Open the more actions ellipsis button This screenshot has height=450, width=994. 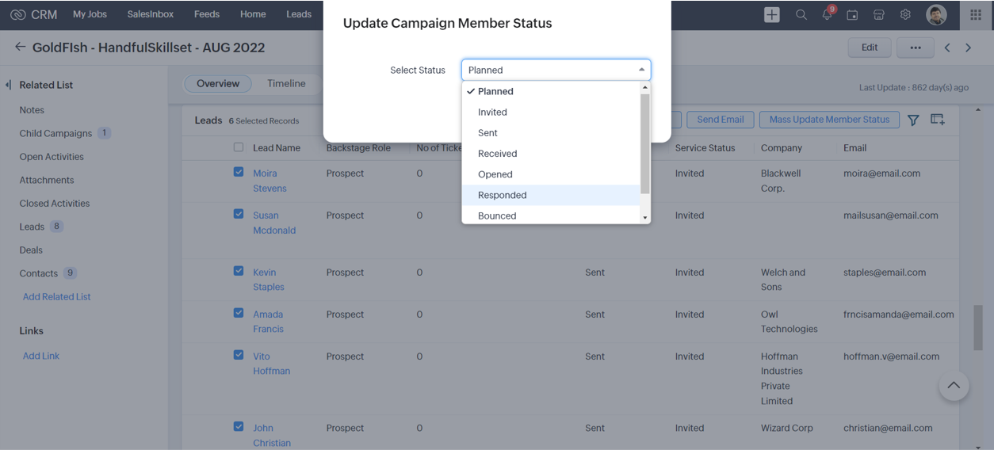click(916, 48)
